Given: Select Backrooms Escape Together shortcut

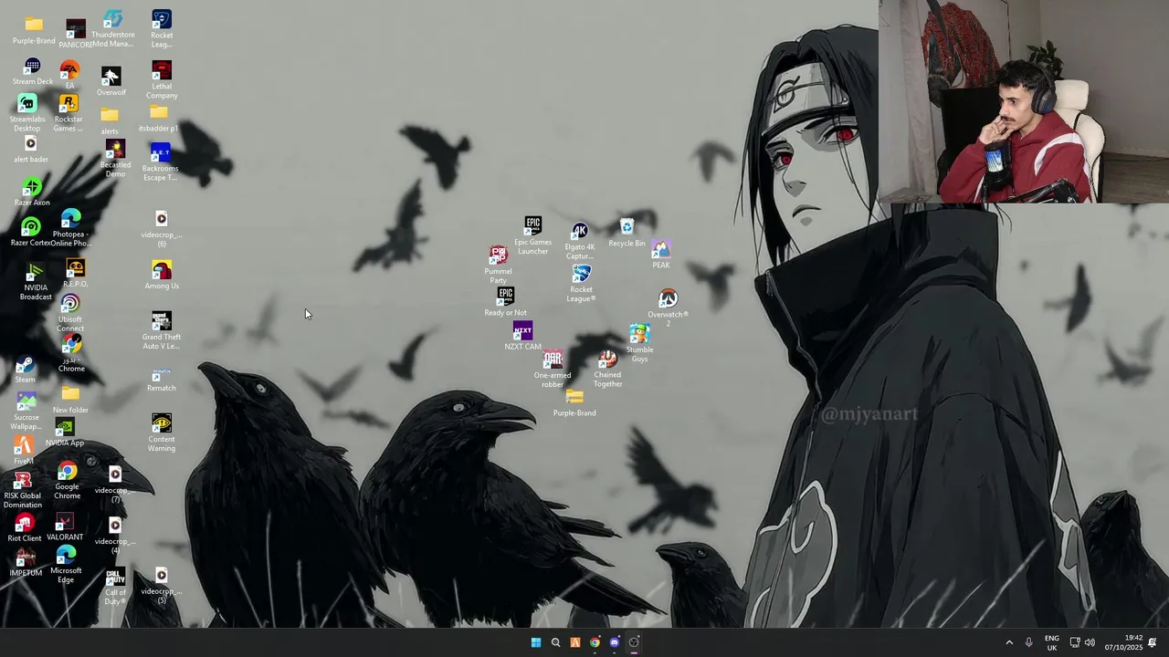Looking at the screenshot, I should (160, 162).
